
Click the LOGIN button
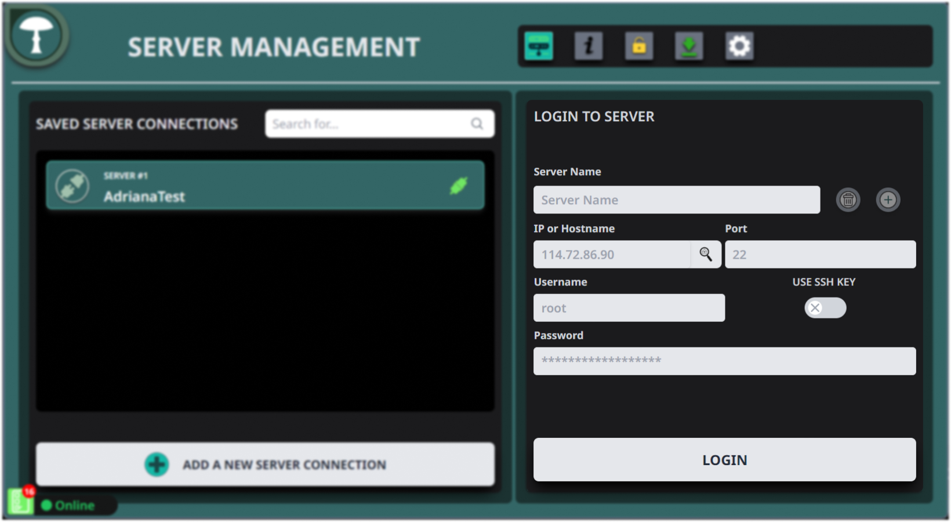point(725,459)
